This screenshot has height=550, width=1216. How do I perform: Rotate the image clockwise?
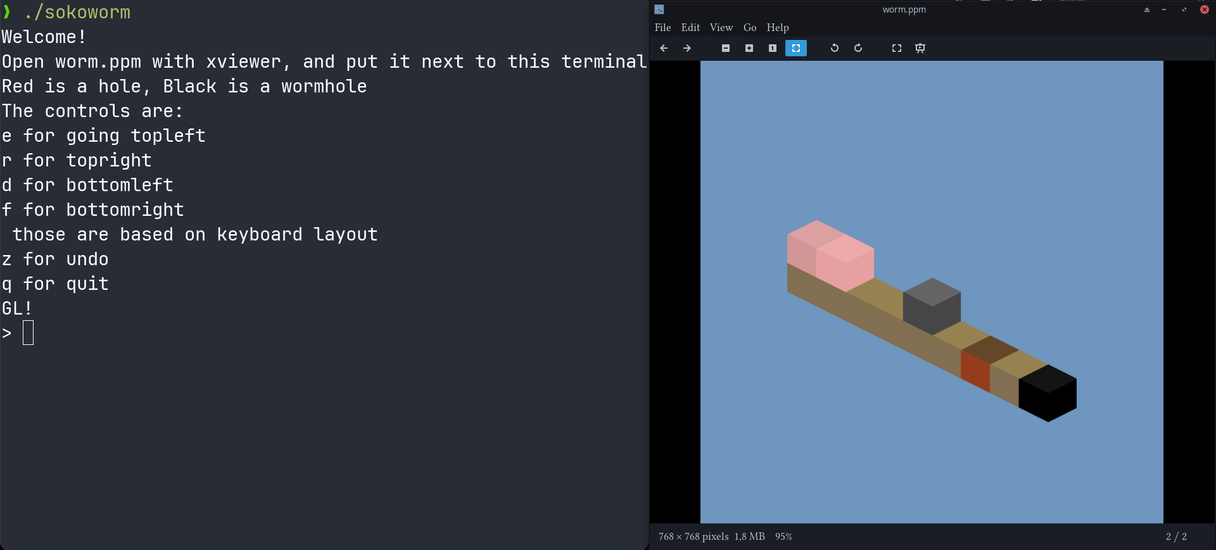point(858,48)
